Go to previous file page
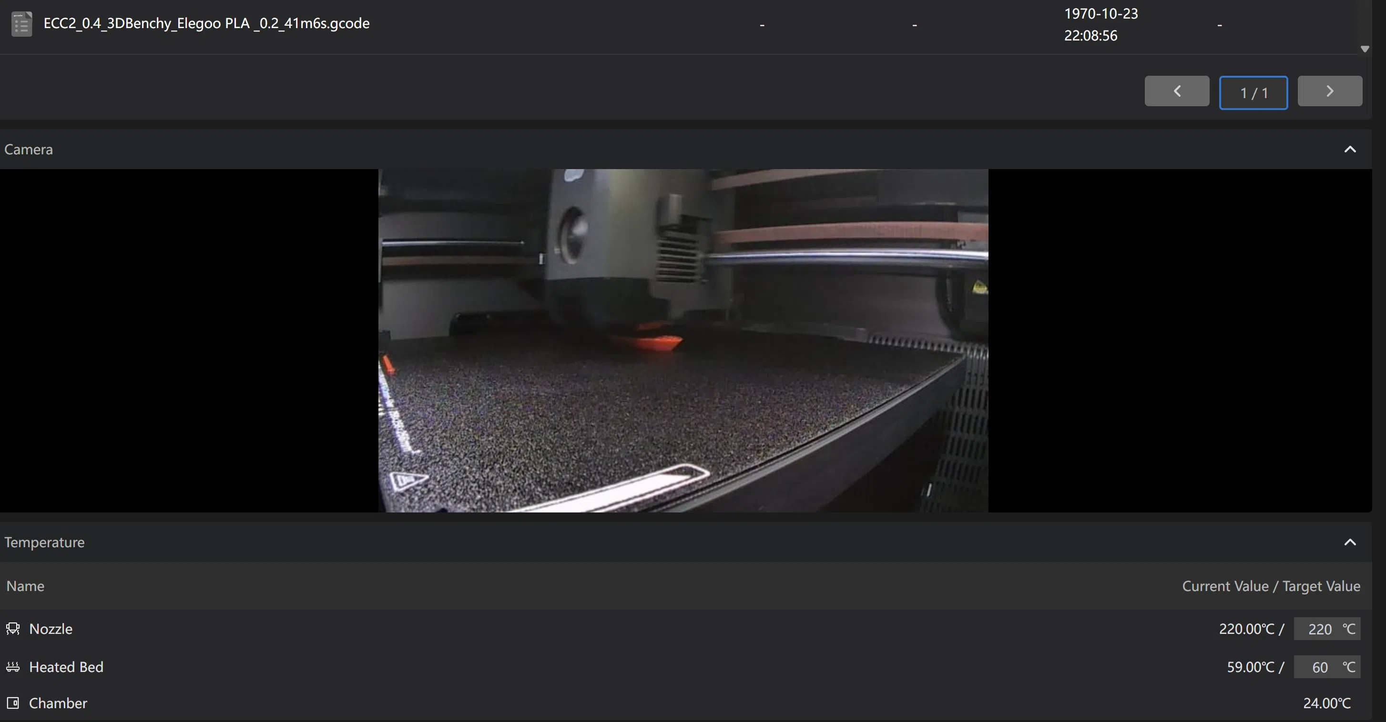The image size is (1386, 722). pyautogui.click(x=1177, y=91)
